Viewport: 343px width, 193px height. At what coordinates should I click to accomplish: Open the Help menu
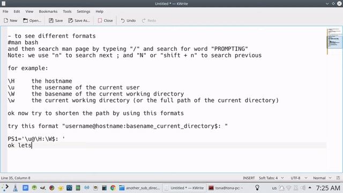coord(99,11)
